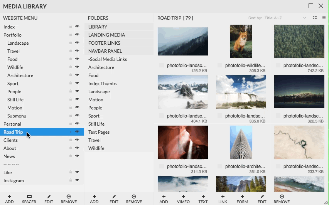Toggle visibility eye for Wildlife menu item
The image size is (329, 205).
[77, 67]
